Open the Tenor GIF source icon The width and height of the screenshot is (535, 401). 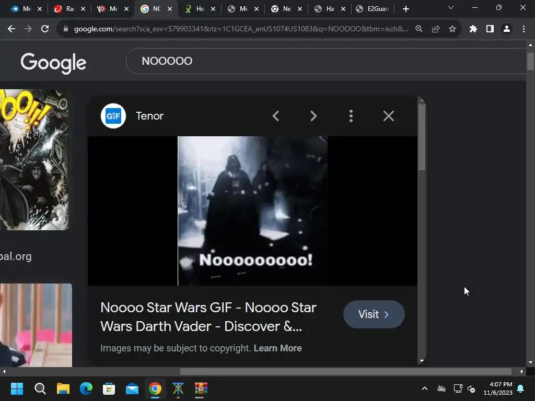click(113, 116)
